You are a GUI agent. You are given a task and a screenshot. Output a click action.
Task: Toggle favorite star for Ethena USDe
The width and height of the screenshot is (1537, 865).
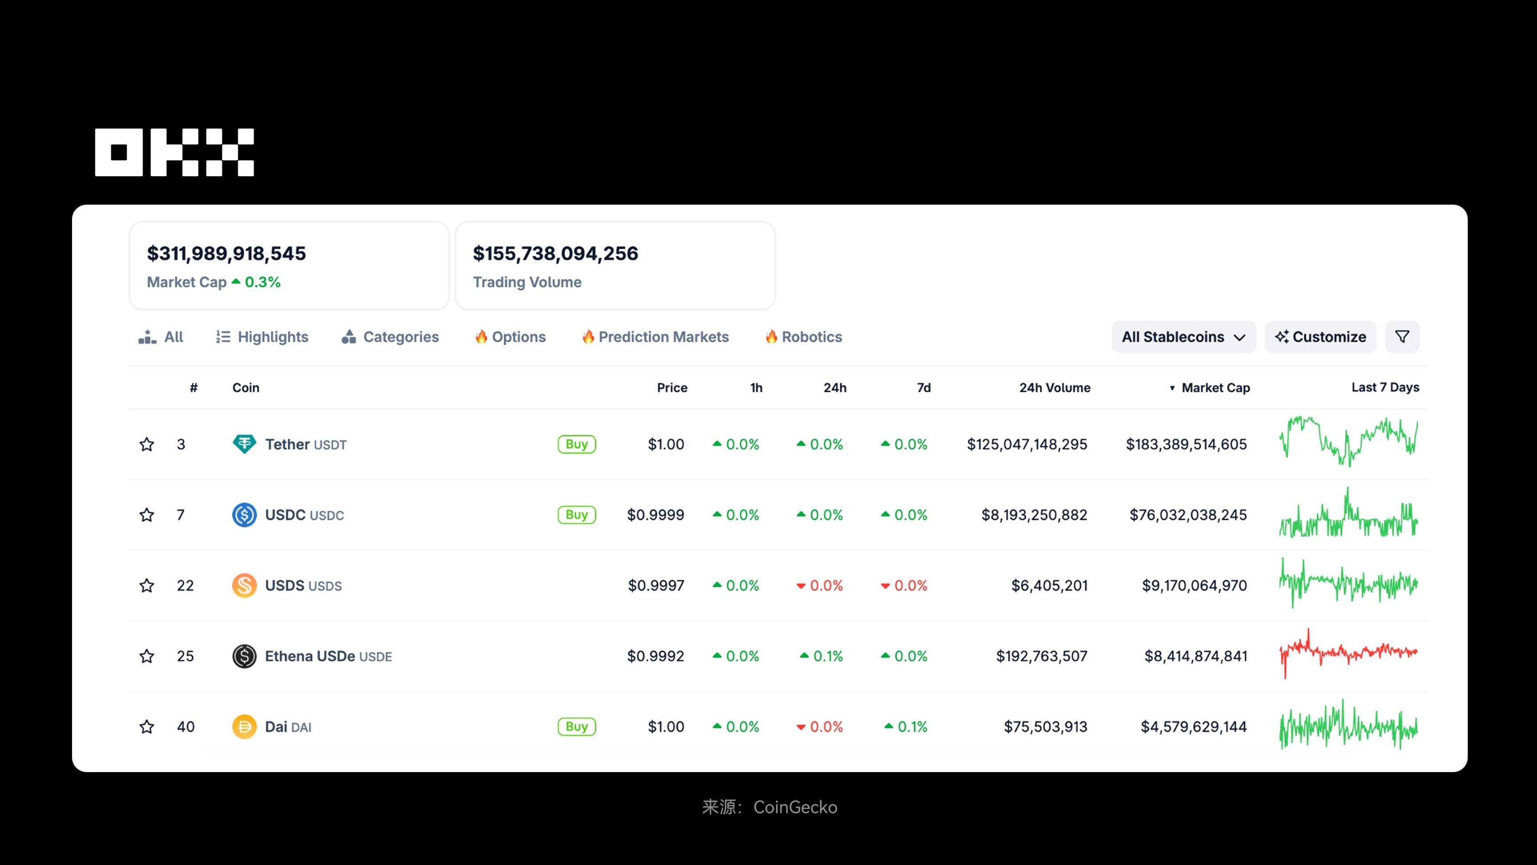(147, 656)
